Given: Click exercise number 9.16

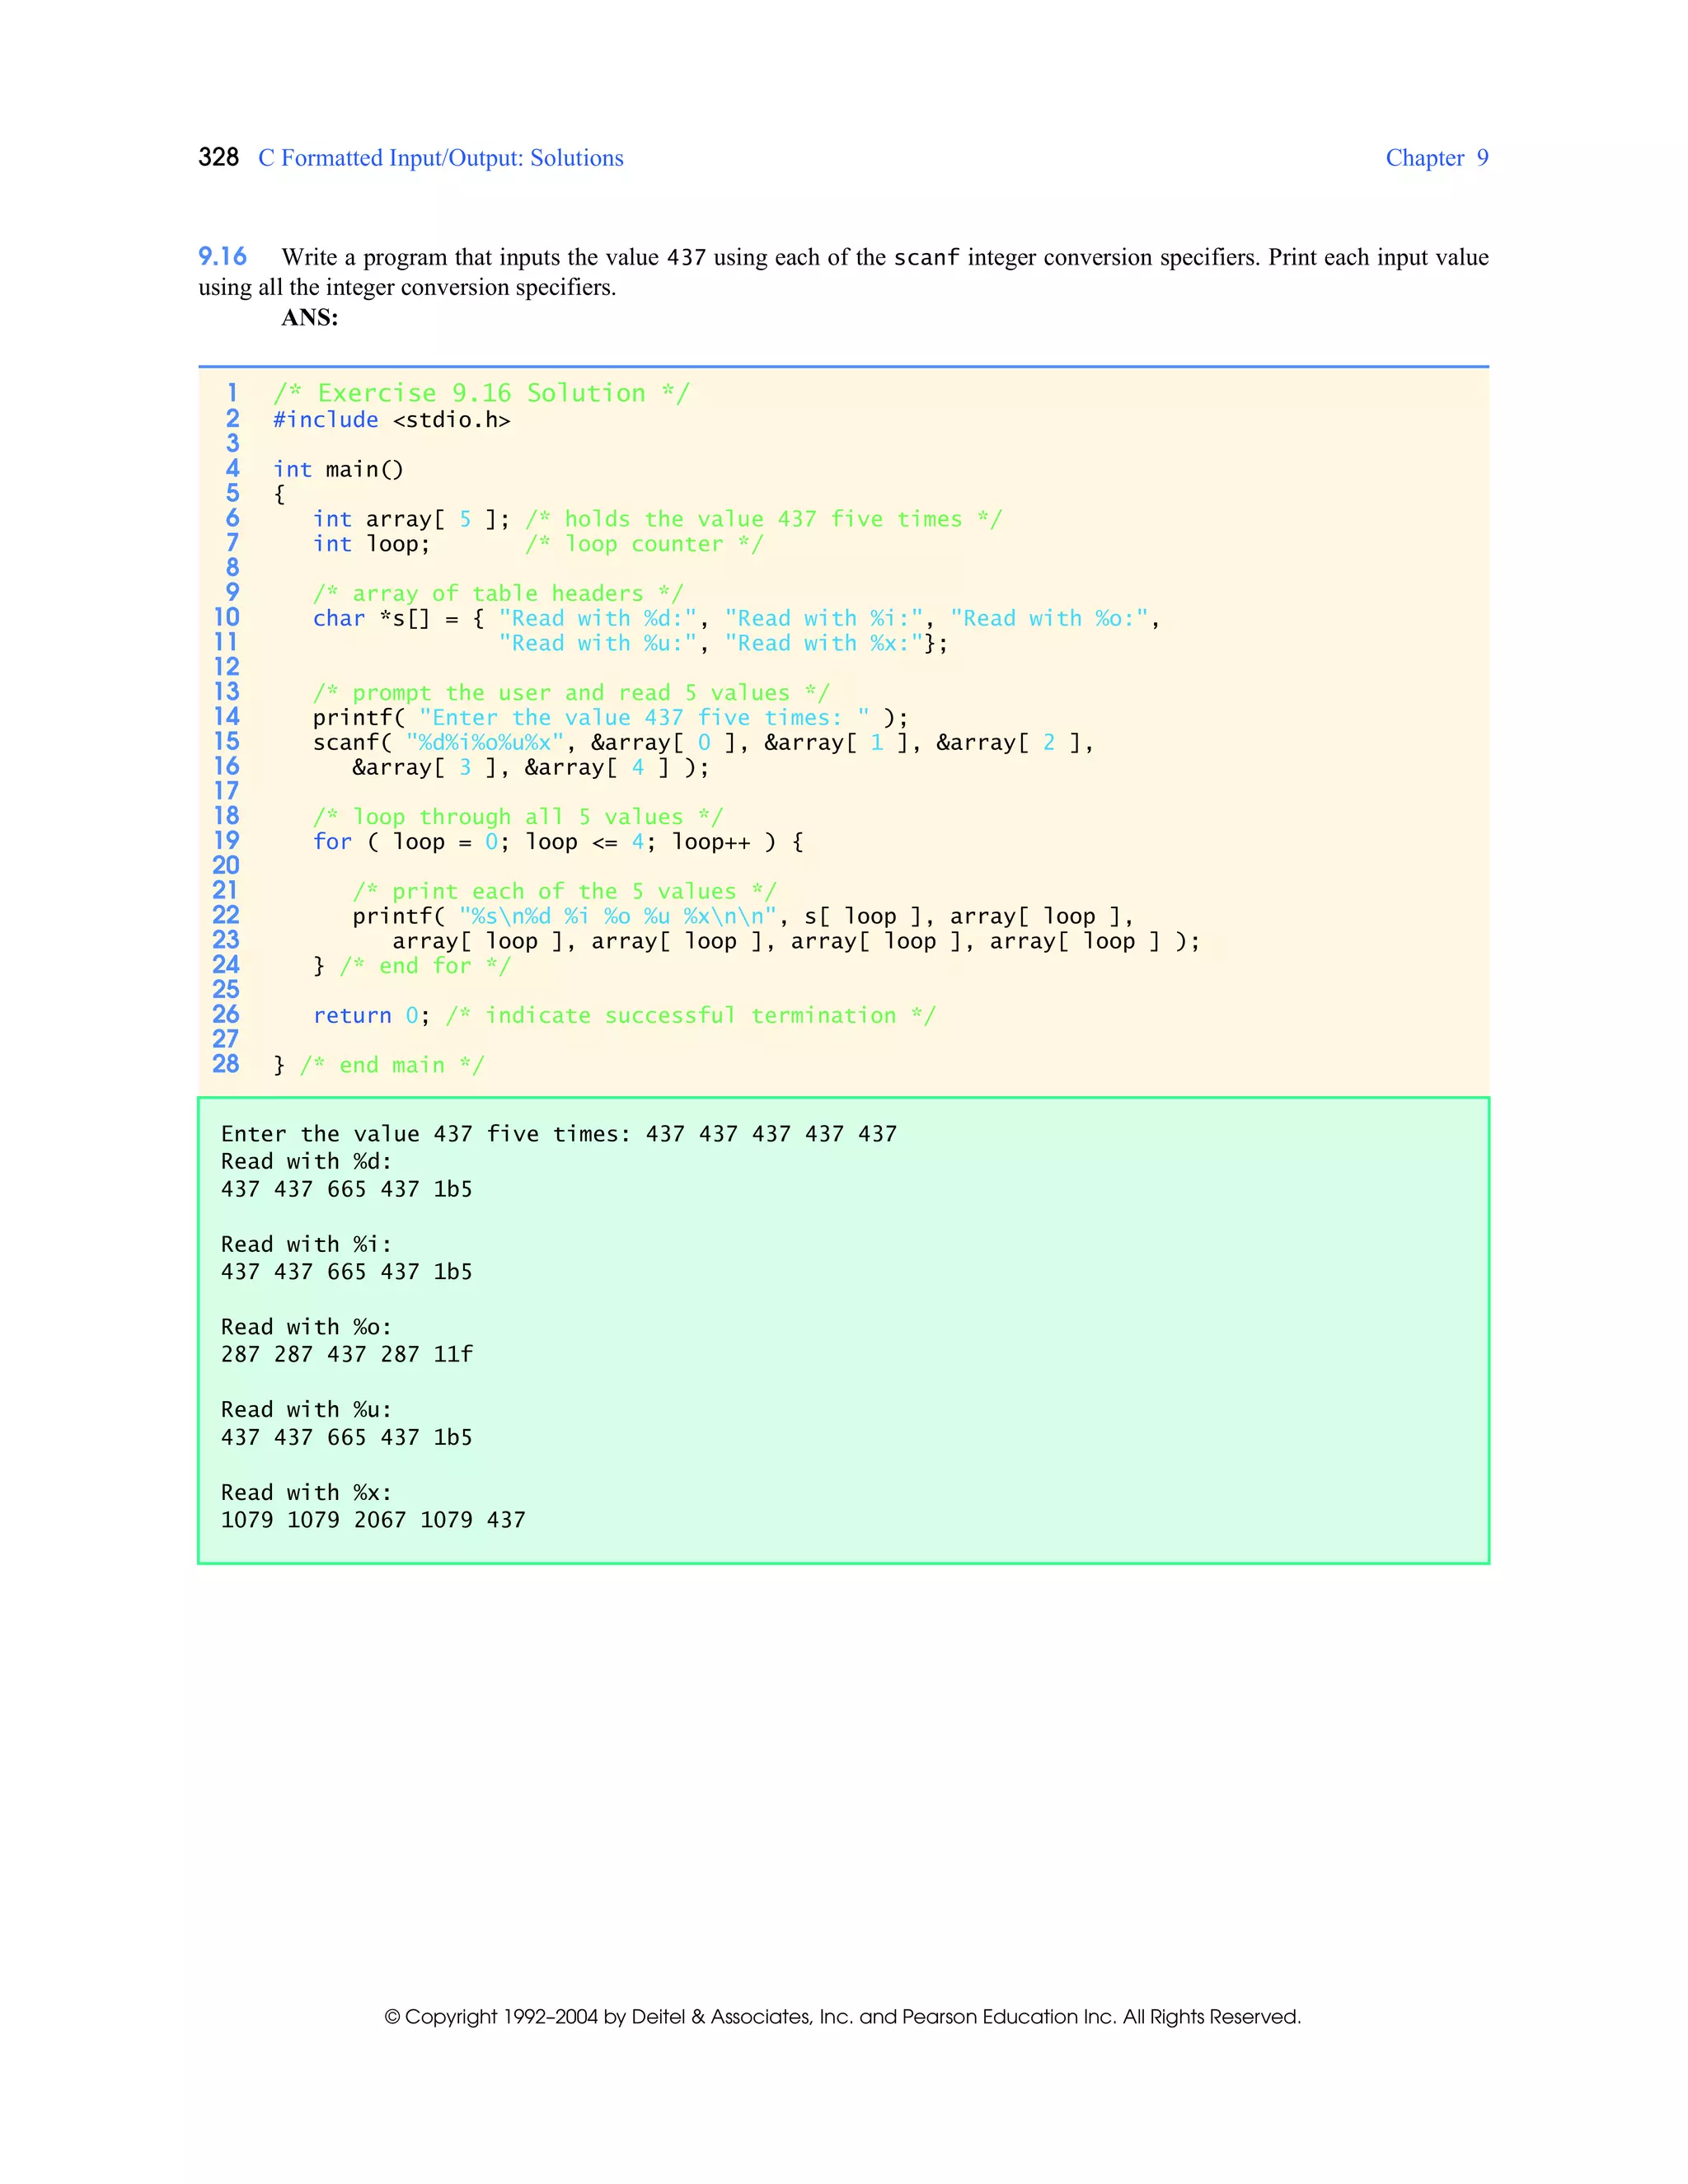Looking at the screenshot, I should 222,257.
